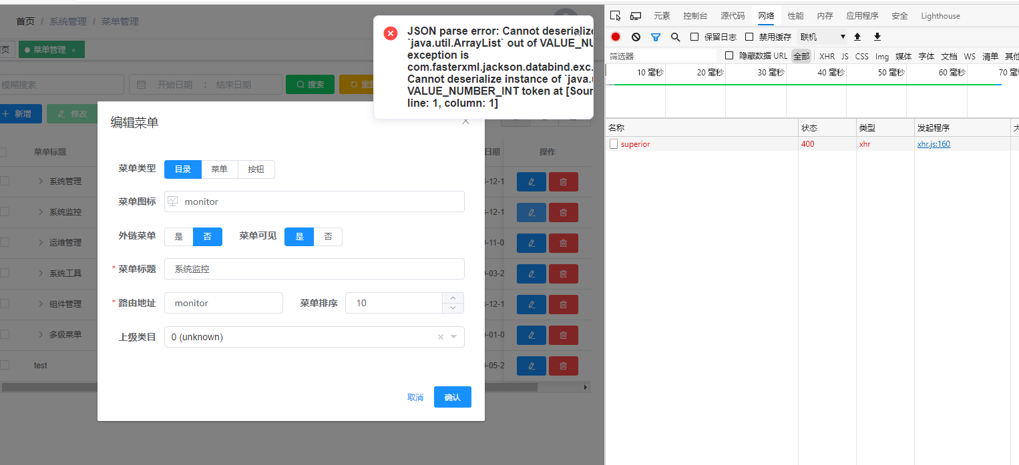Open the 上级类目 dropdown arrow
1019x465 pixels.
[454, 337]
